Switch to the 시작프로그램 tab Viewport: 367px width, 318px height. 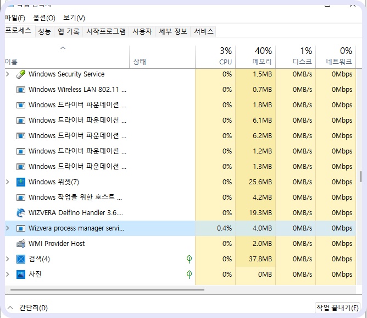pos(106,31)
